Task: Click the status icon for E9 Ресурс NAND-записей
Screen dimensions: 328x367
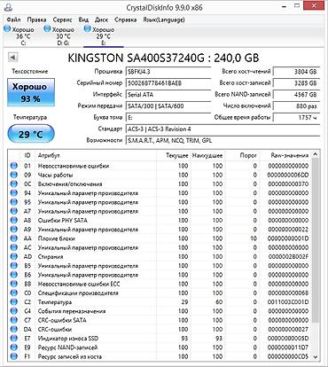Action: pos(13,347)
